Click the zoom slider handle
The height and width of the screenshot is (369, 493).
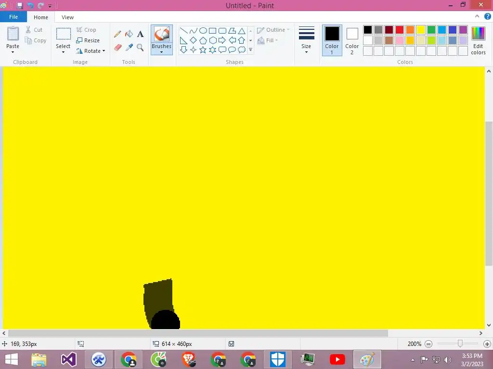pos(460,344)
